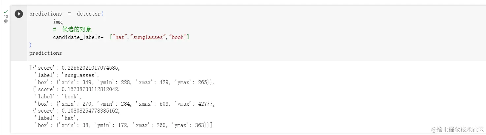Image resolution: width=486 pixels, height=135 pixels.
Task: Click the sunglasses bounding box output line
Action: 125,82
